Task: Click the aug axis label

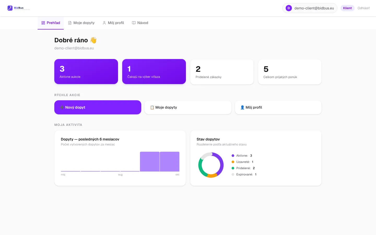Action: (x=120, y=175)
